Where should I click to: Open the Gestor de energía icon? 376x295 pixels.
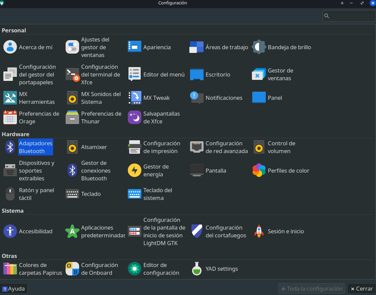click(x=135, y=171)
